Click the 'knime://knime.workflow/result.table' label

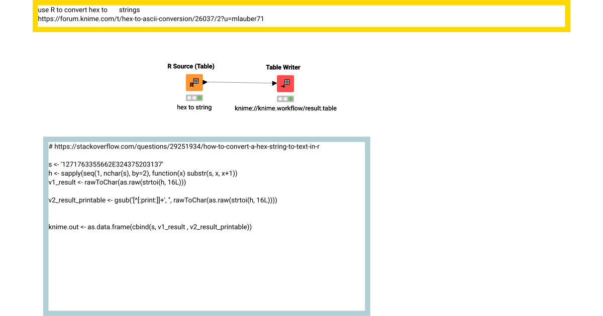(x=285, y=108)
